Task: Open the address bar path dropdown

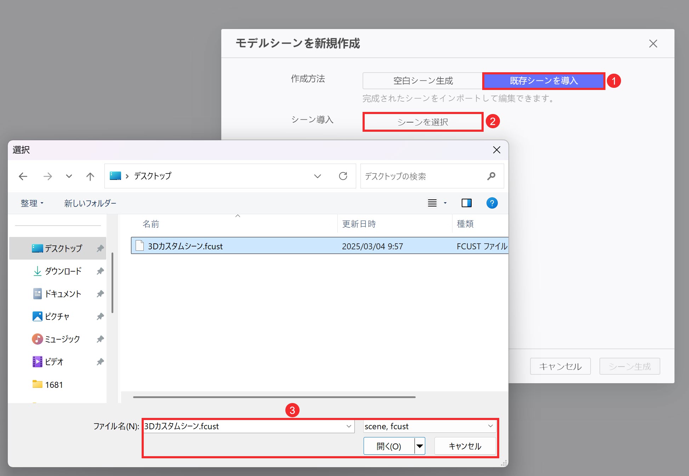Action: tap(317, 176)
